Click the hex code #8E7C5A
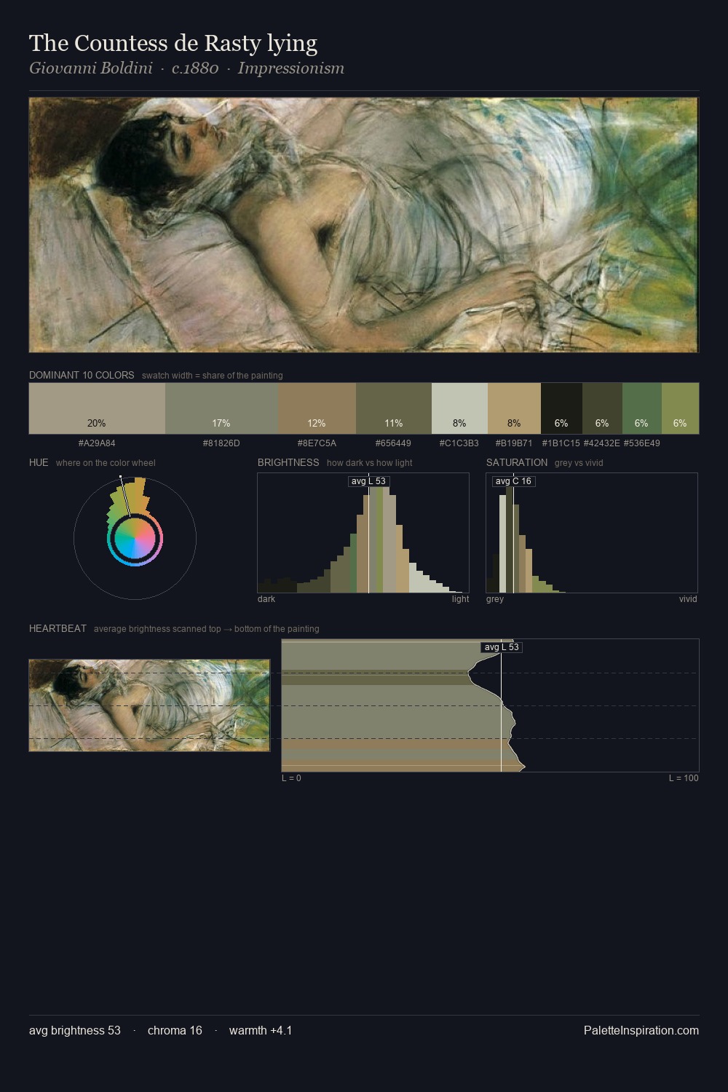The height and width of the screenshot is (1092, 728). (317, 443)
